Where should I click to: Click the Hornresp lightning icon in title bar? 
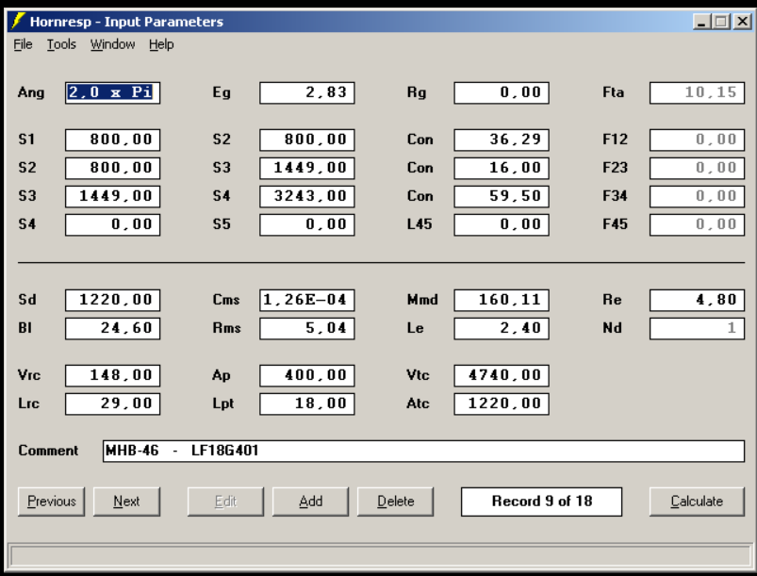18,22
